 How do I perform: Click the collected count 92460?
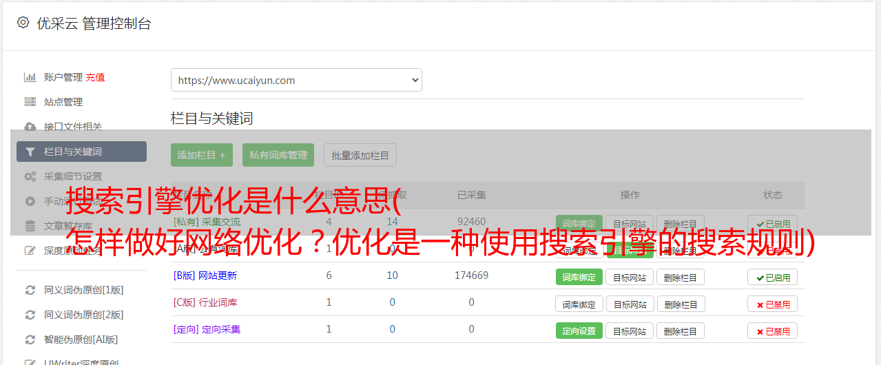coord(472,222)
